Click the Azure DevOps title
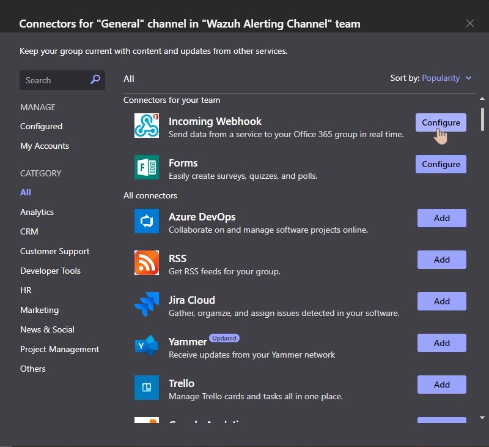489x447 pixels. pos(202,217)
